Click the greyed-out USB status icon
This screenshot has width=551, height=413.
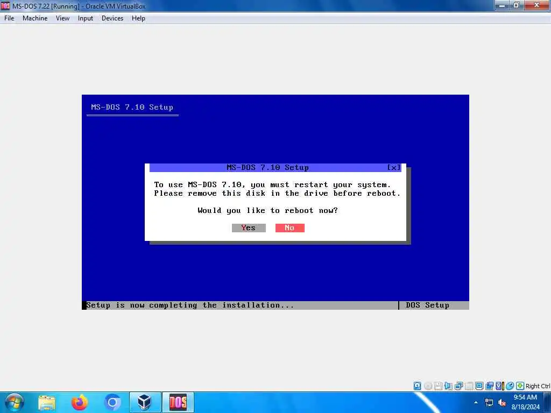coord(469,386)
